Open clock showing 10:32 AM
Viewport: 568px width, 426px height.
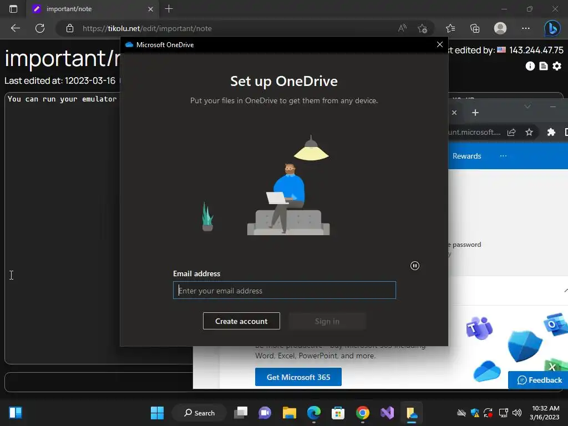click(x=545, y=413)
